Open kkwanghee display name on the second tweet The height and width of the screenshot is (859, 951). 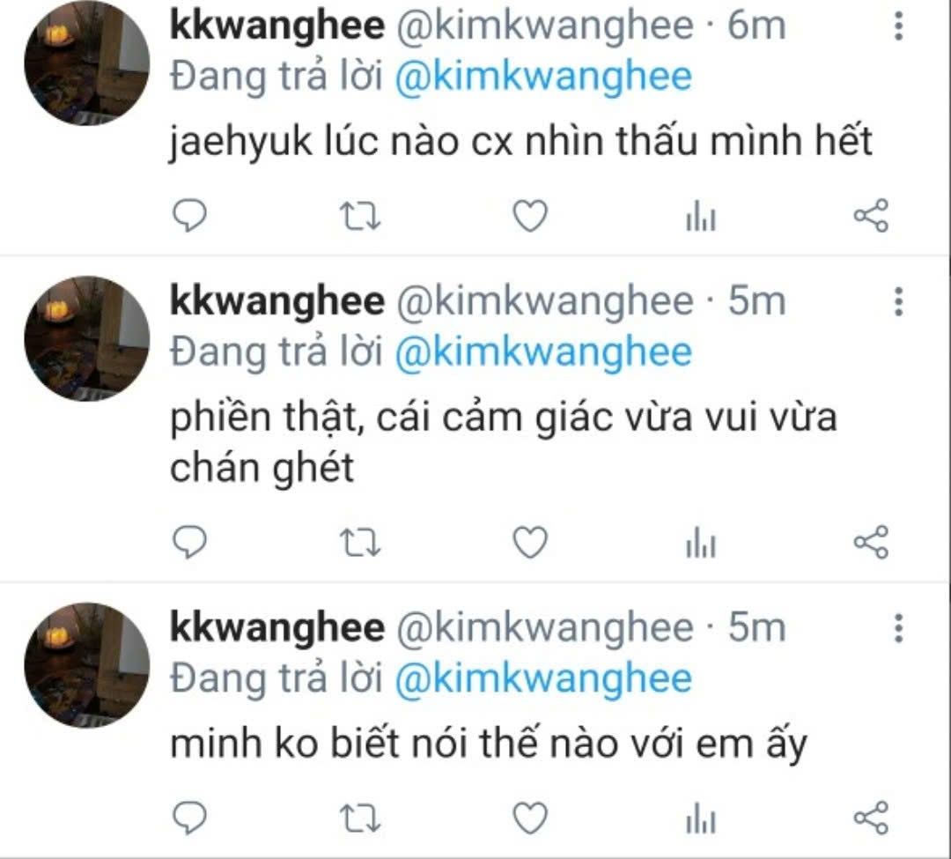tap(277, 300)
